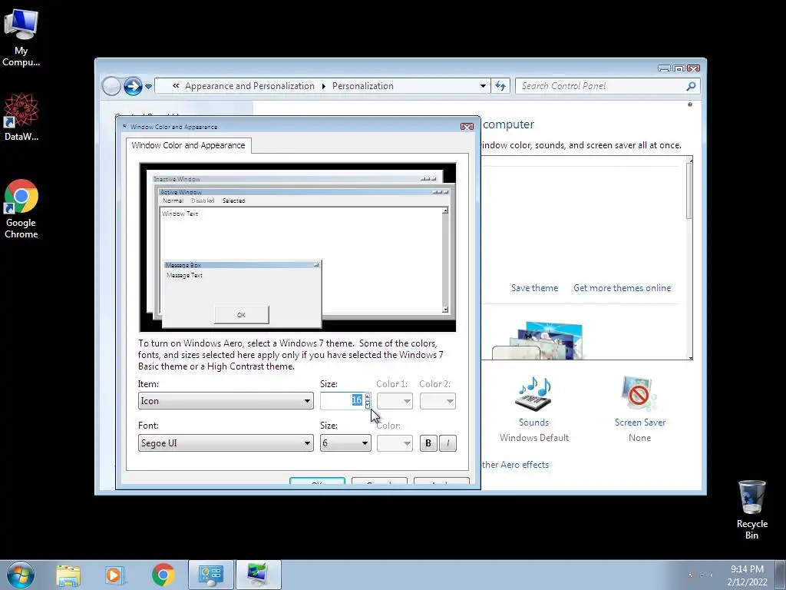Select the Window Color and Appearance tab
Screen dimensions: 786x590
point(189,145)
